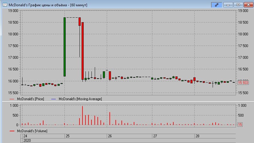Click the McDonald's [Volume] legend entry

pyautogui.click(x=32, y=131)
